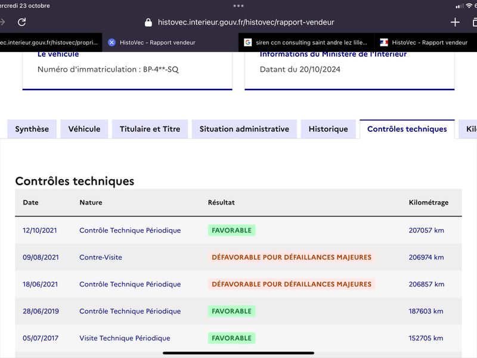The height and width of the screenshot is (358, 477).
Task: Switch to the siren ccn consulting browser tab
Action: click(306, 42)
